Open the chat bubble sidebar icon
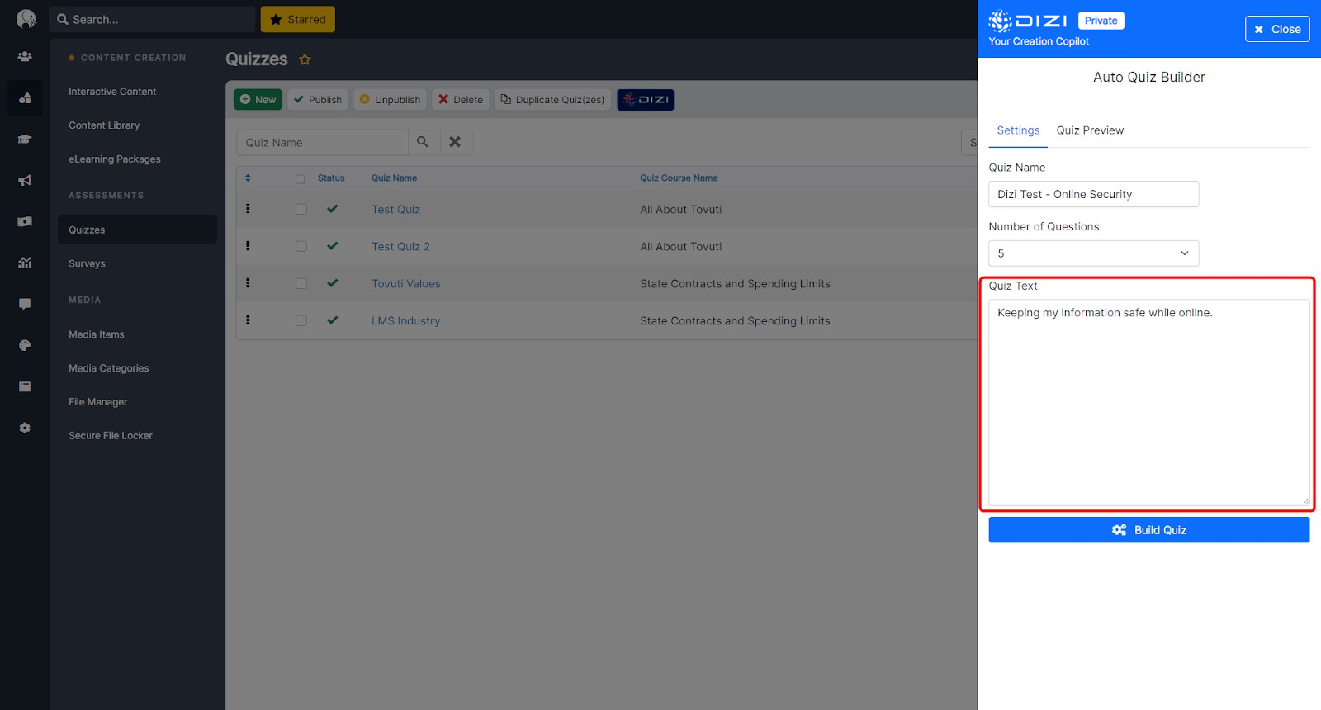The image size is (1321, 710). pyautogui.click(x=25, y=304)
